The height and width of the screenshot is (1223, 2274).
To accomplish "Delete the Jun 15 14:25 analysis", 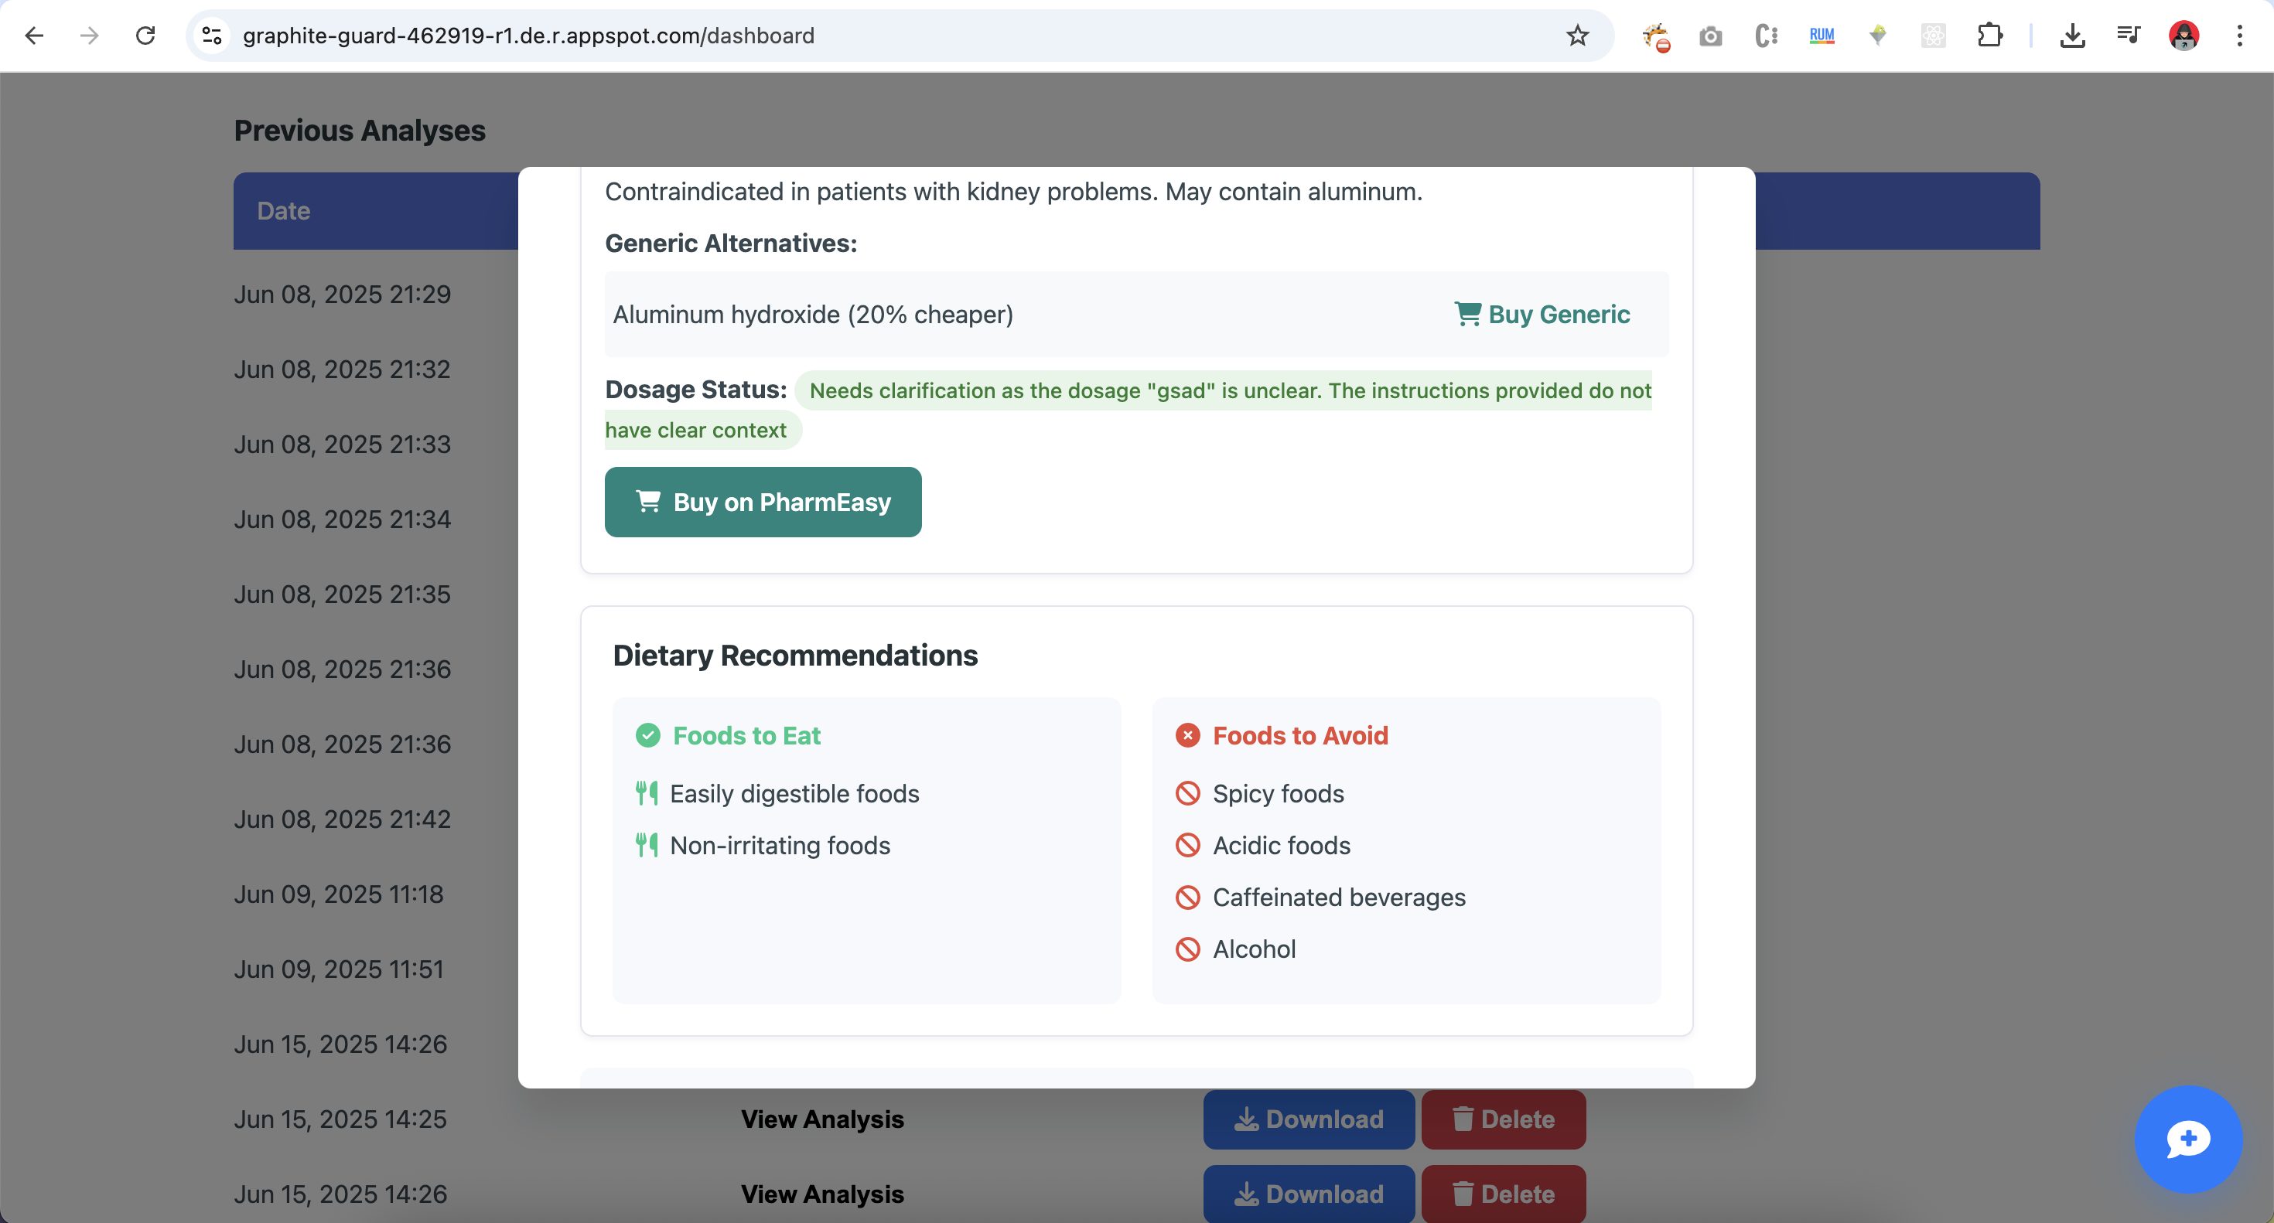I will [x=1502, y=1119].
